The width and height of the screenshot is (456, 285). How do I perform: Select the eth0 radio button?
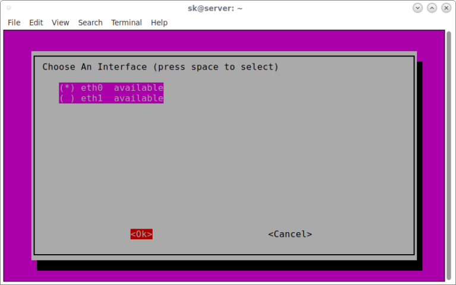pyautogui.click(x=66, y=88)
